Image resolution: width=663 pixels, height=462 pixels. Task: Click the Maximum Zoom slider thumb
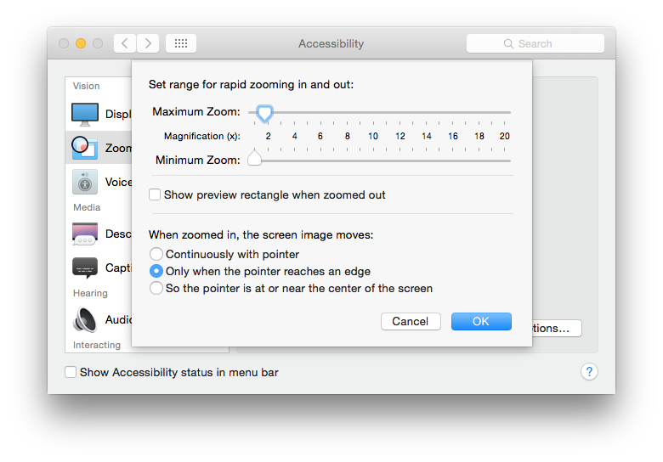click(264, 114)
